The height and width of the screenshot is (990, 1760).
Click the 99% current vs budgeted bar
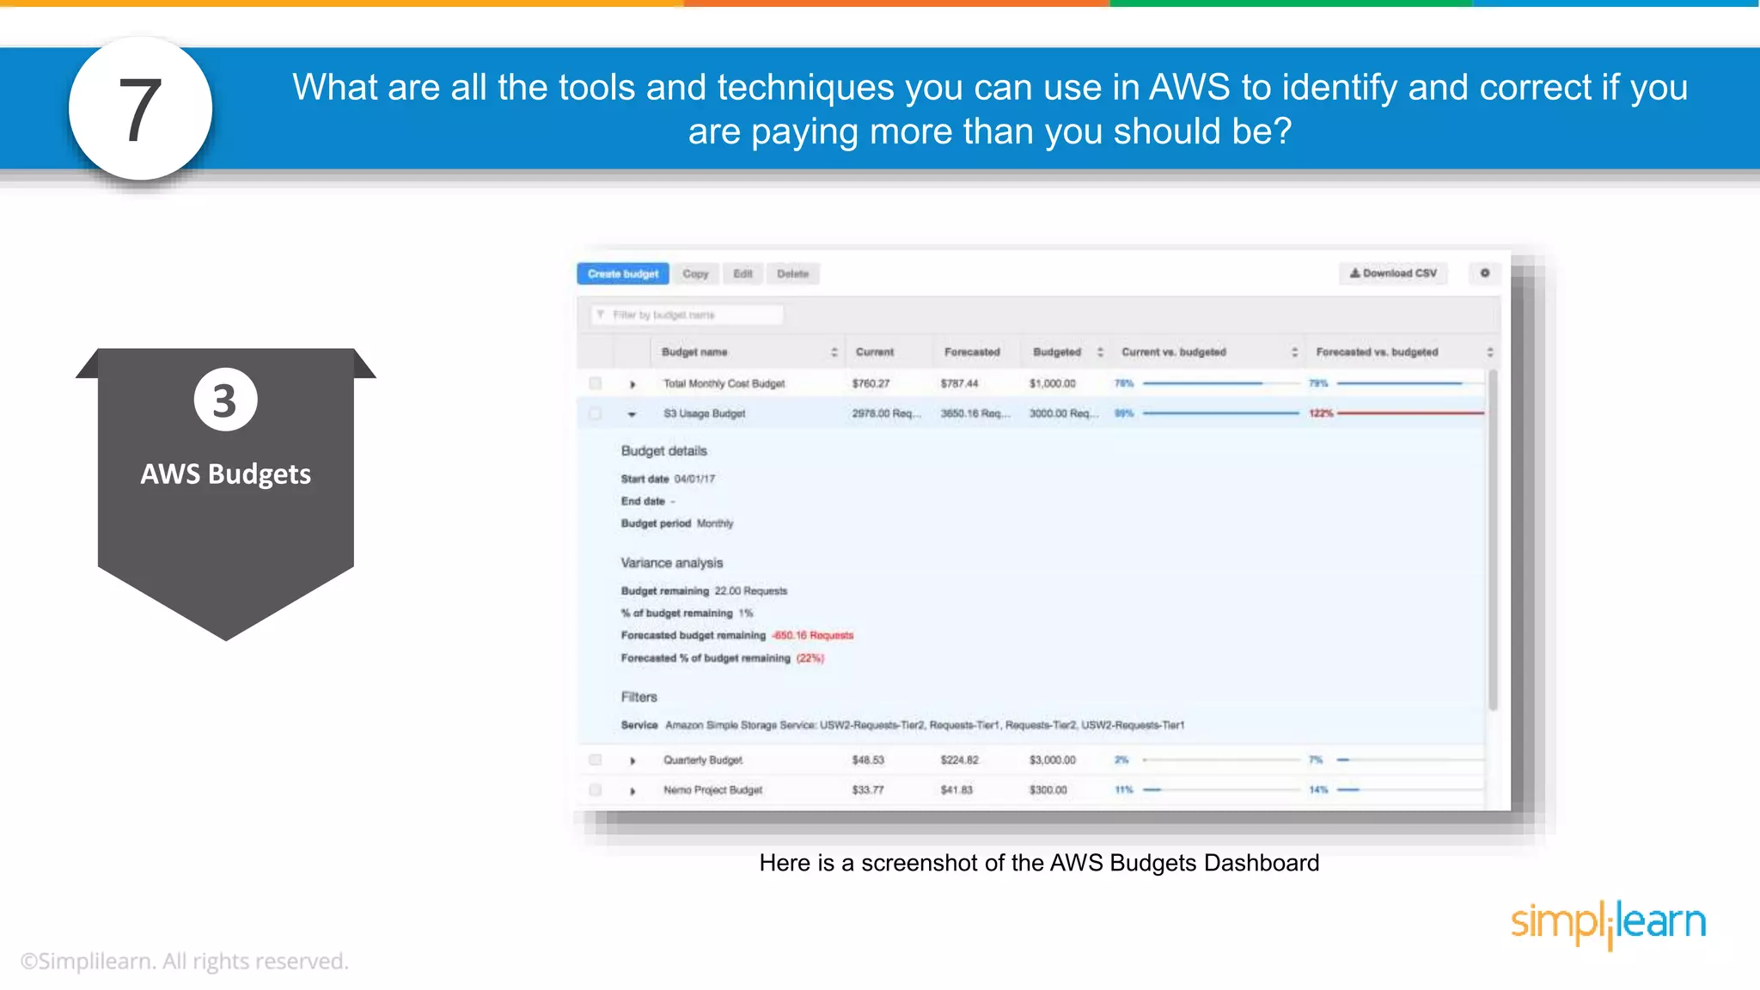pyautogui.click(x=1221, y=413)
